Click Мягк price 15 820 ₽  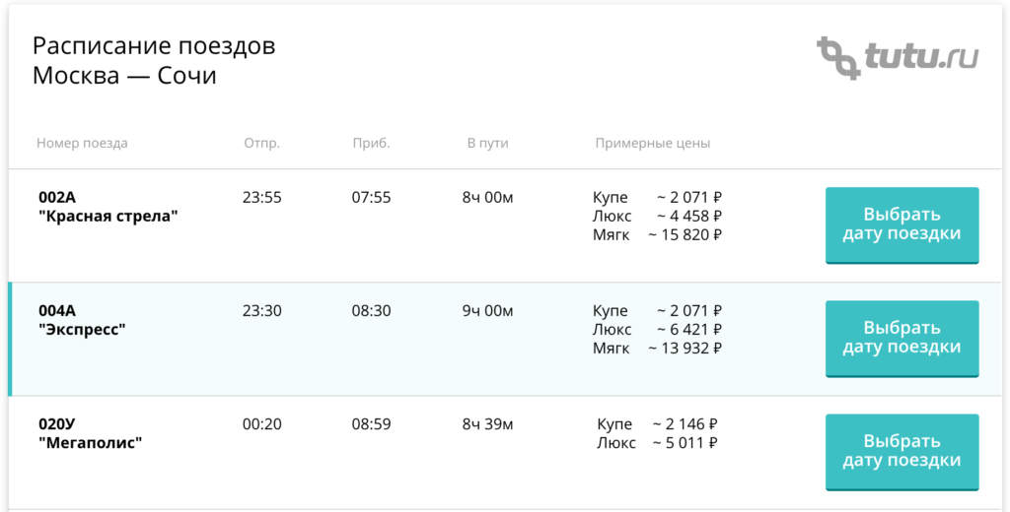tap(685, 235)
